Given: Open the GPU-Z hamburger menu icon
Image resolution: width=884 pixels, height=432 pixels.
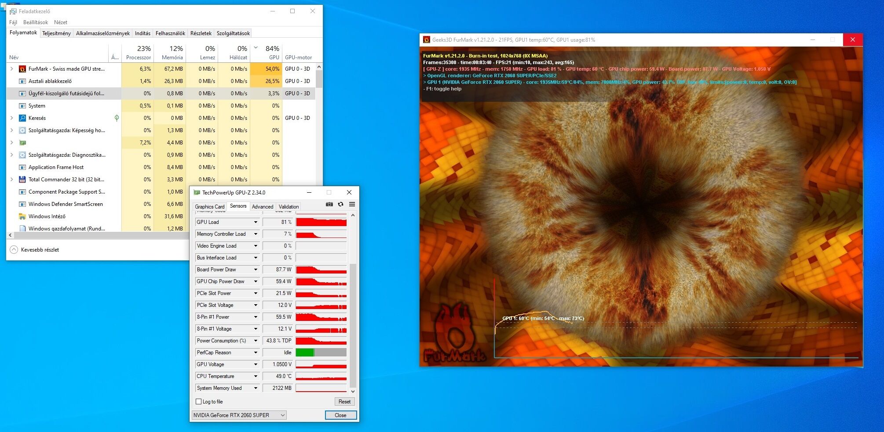Looking at the screenshot, I should [352, 204].
